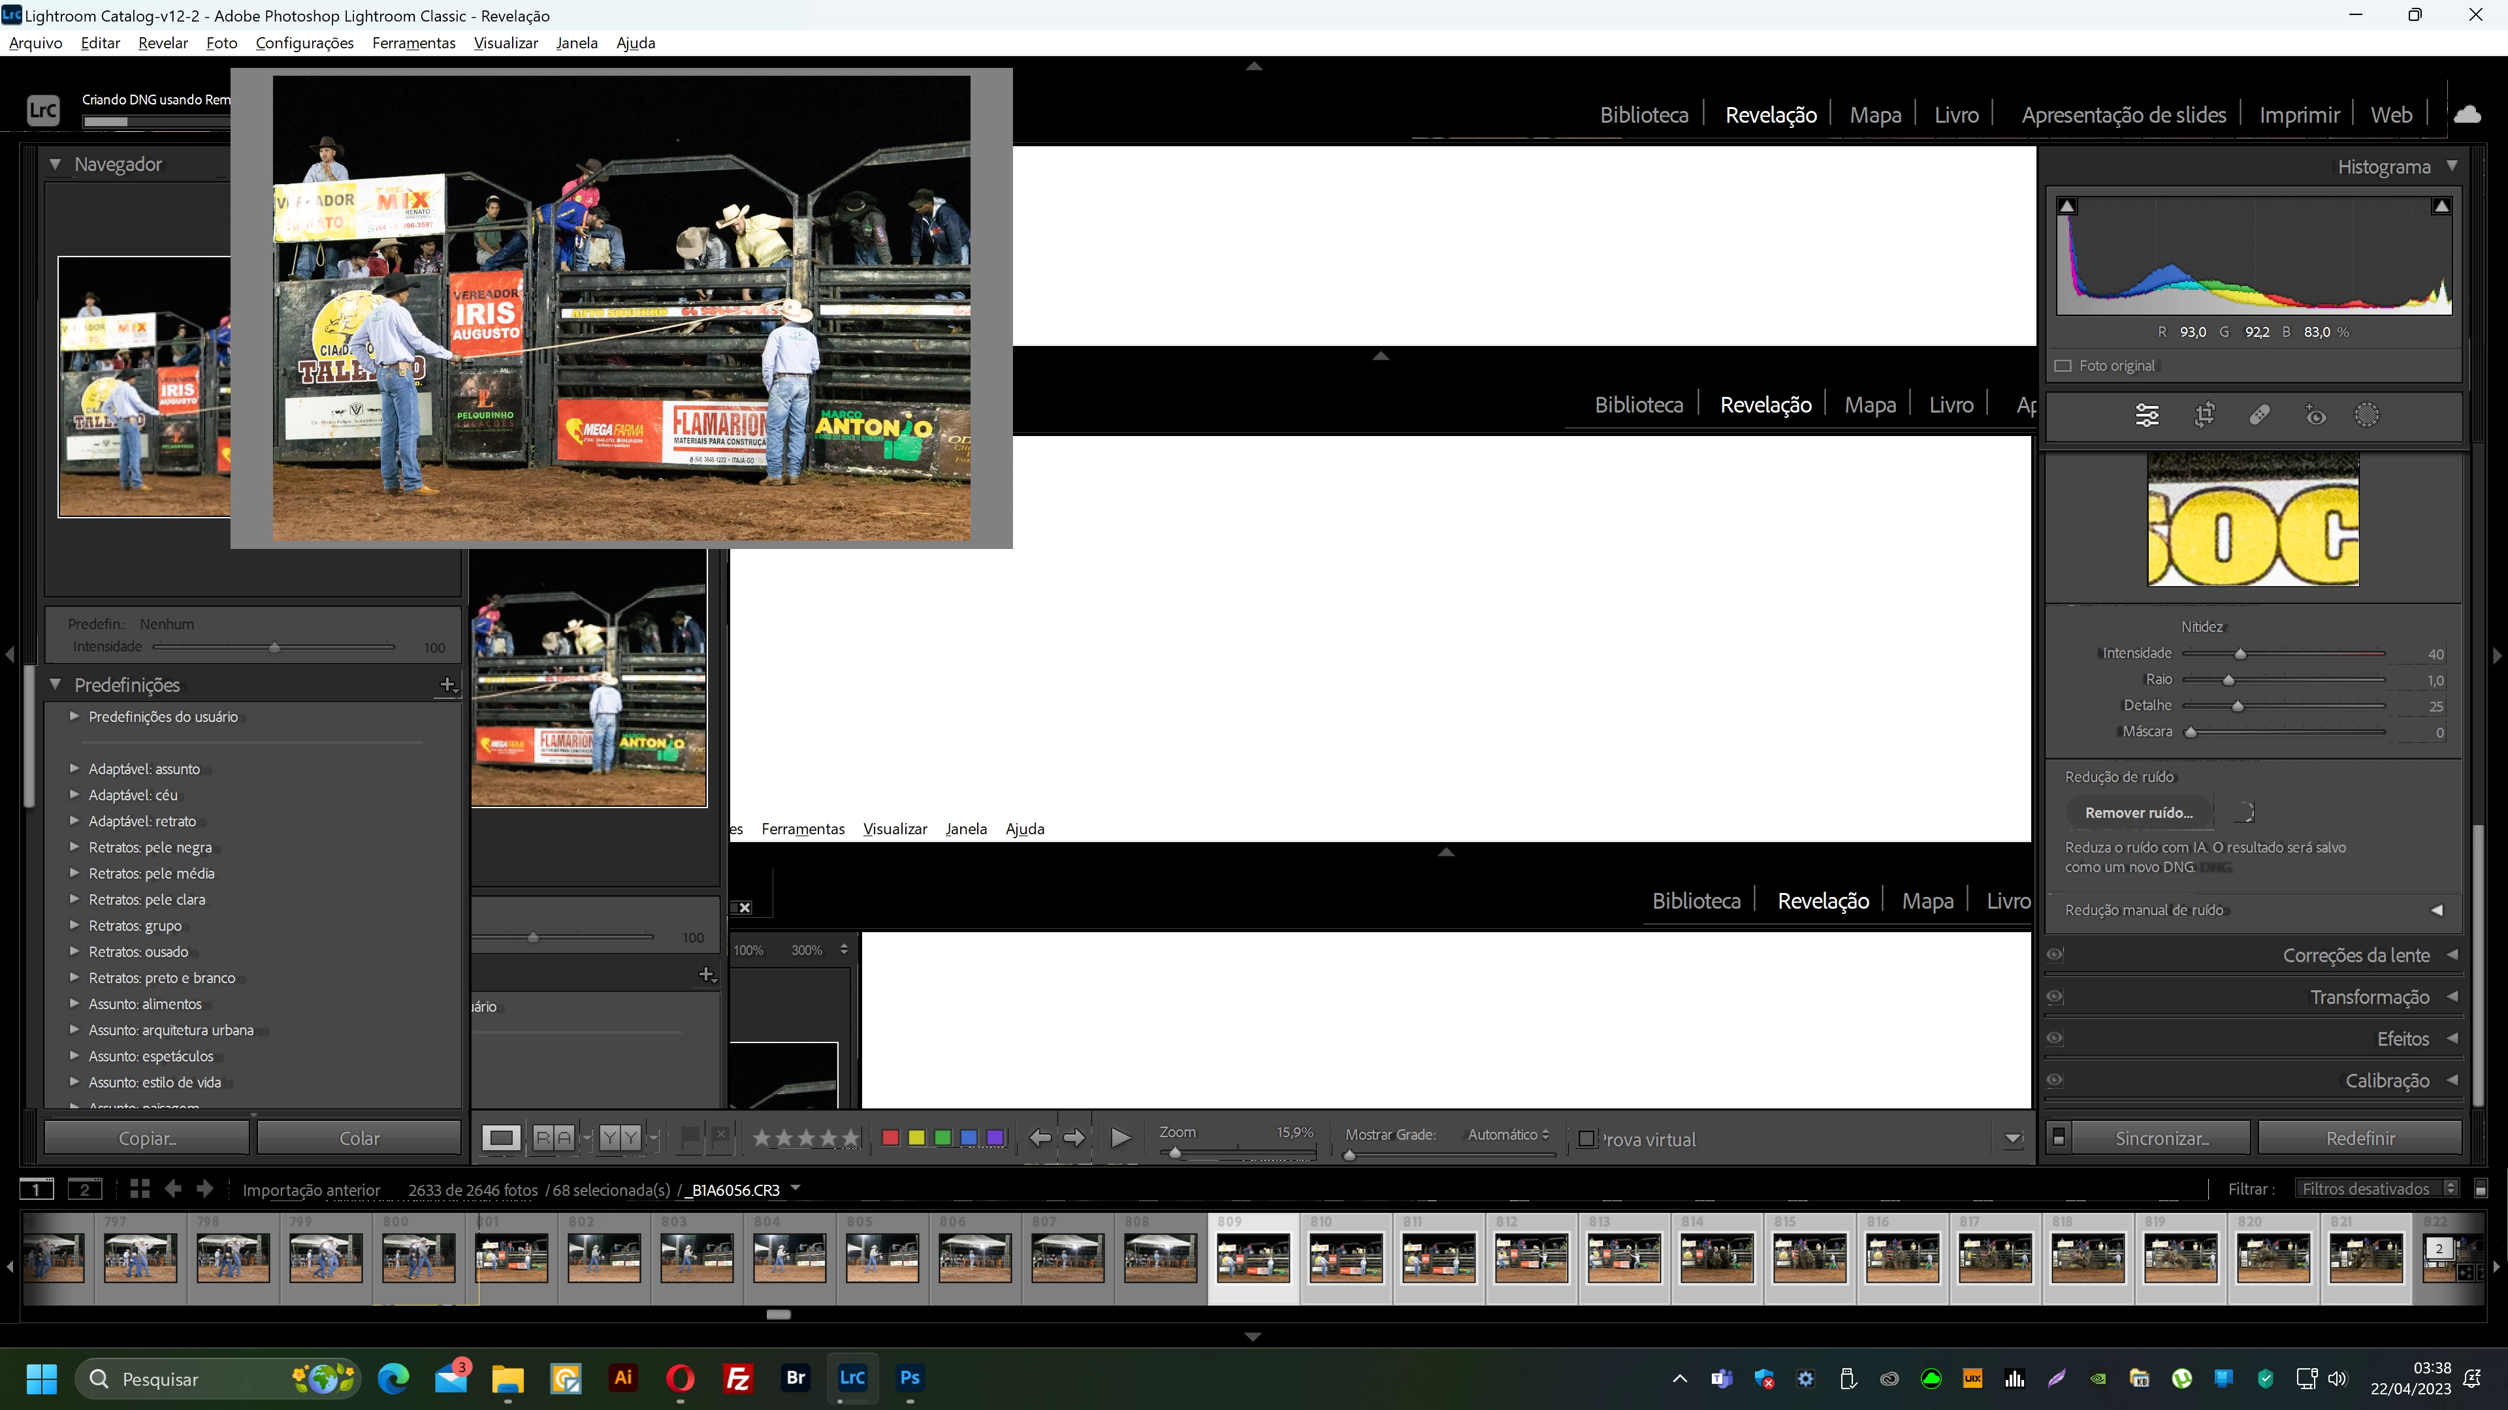The image size is (2508, 1410).
Task: Open the Masking tool icon
Action: [x=2367, y=416]
